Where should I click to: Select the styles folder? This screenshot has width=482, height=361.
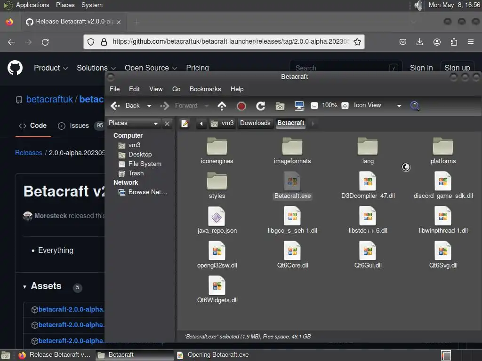tap(217, 185)
